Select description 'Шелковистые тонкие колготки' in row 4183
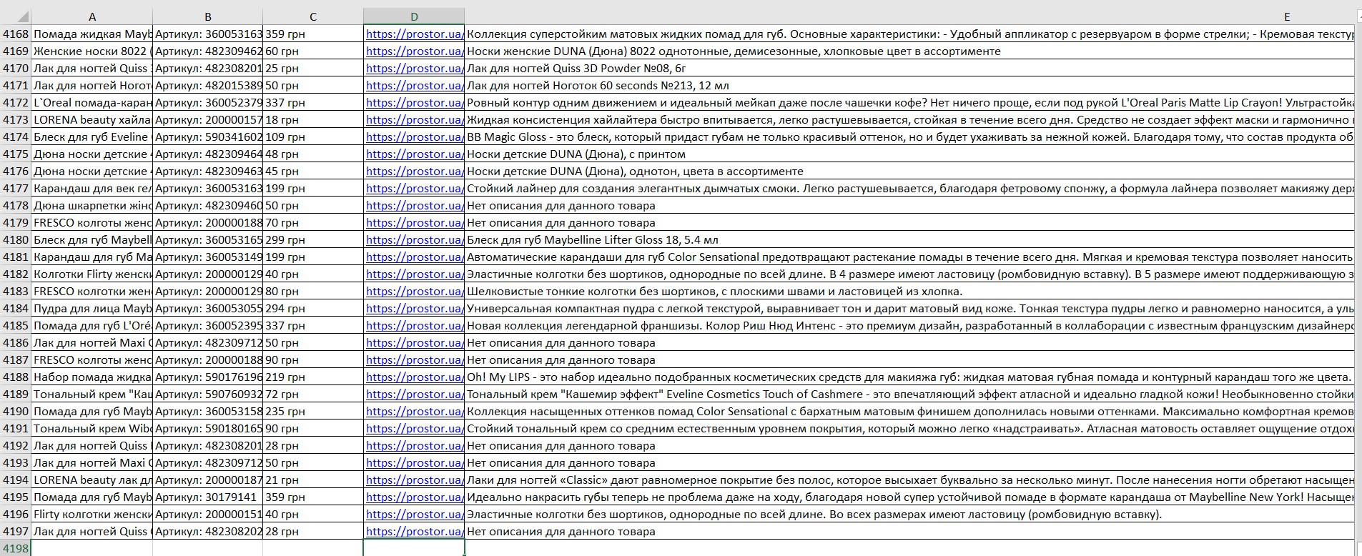Image resolution: width=1362 pixels, height=556 pixels. point(909,291)
